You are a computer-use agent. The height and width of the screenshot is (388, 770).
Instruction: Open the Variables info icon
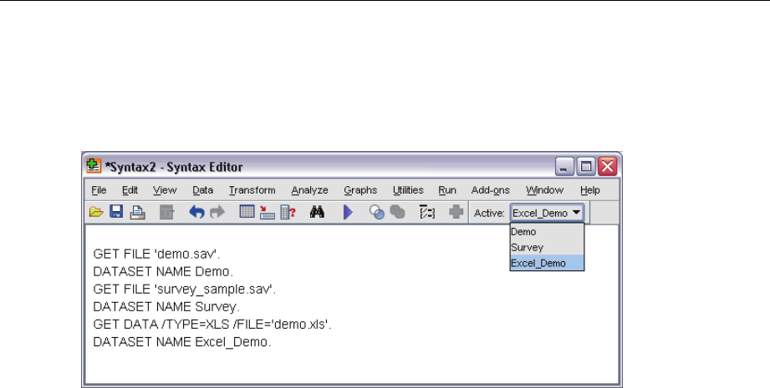pos(288,212)
